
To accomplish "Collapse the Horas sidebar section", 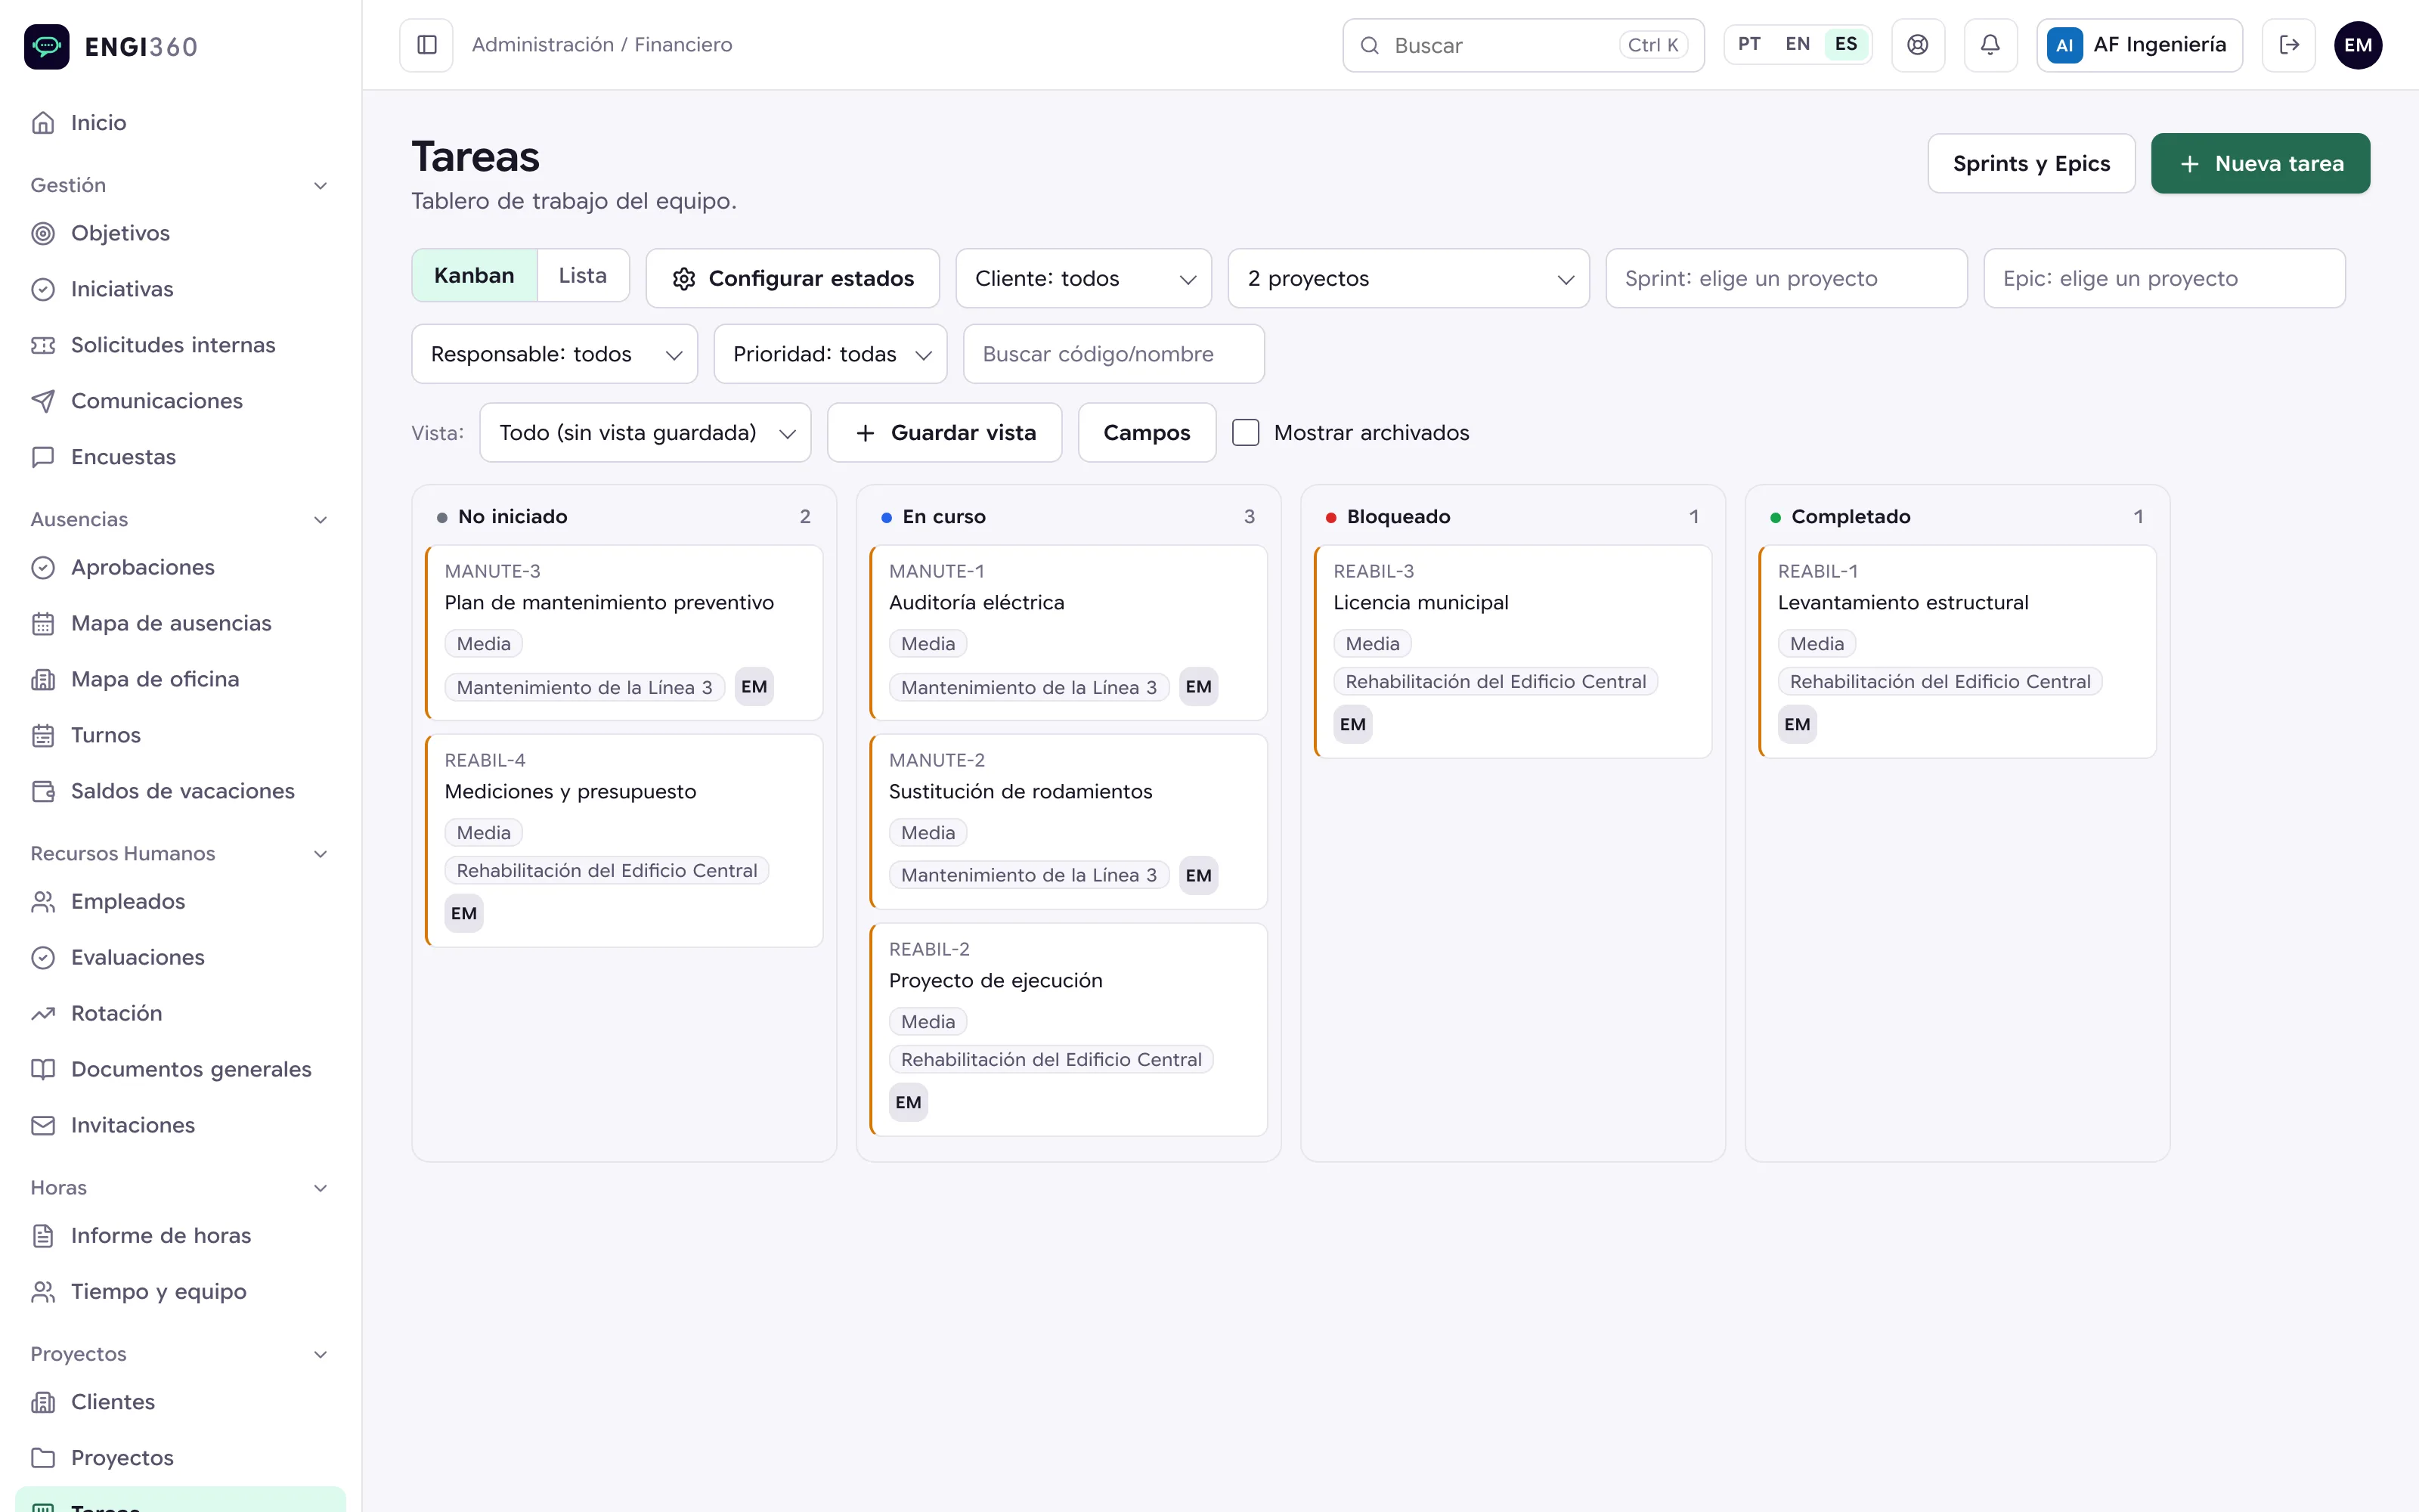I will [x=320, y=1188].
